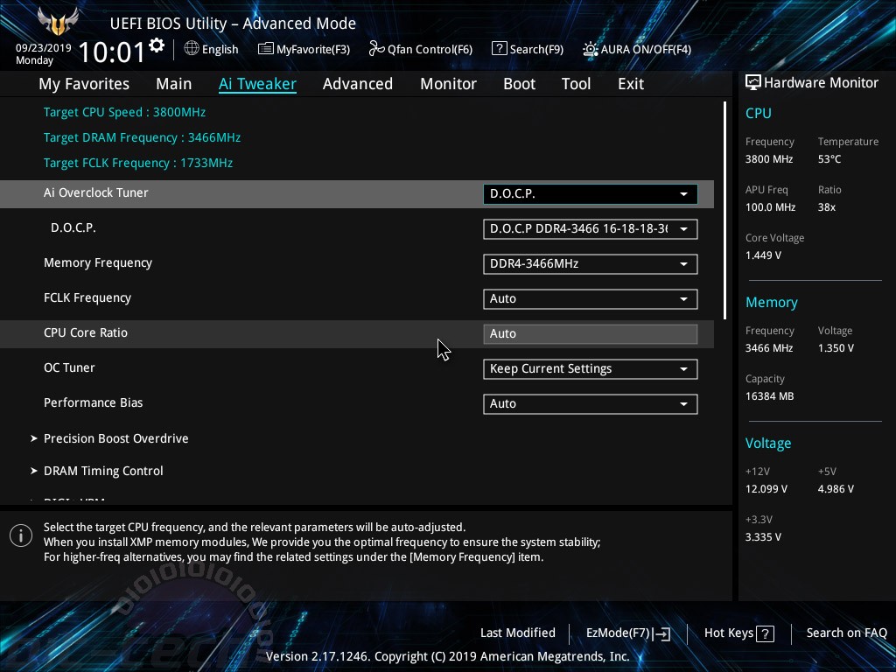The image size is (896, 672).
Task: Click the settings list scrollbar
Action: 724,210
